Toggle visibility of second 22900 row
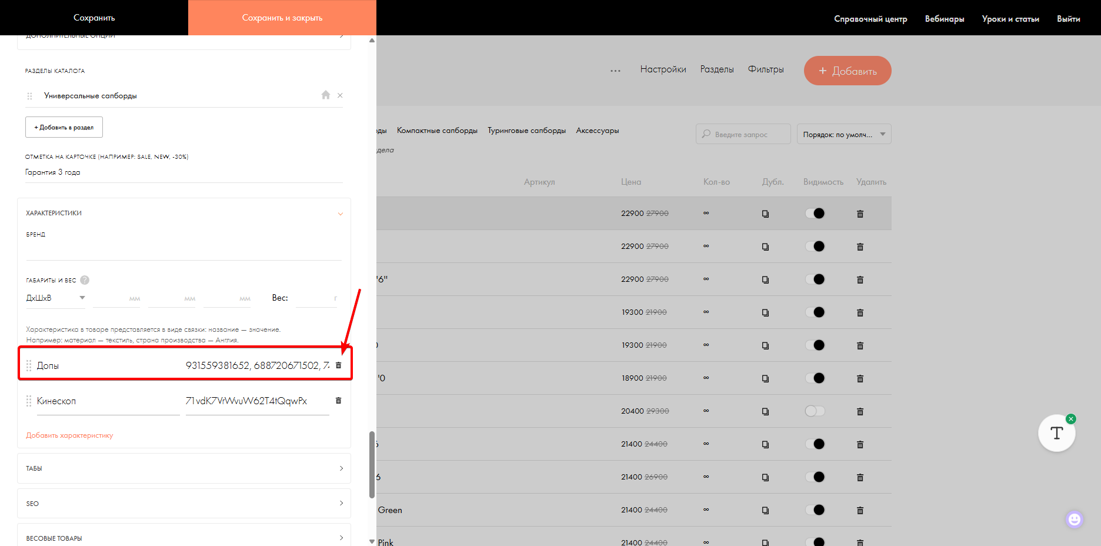Screen dimensions: 1101x546 tap(815, 247)
